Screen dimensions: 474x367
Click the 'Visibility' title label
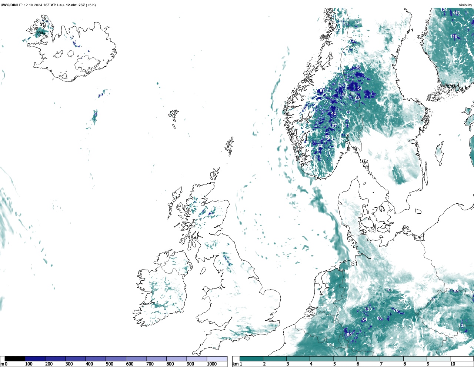[x=465, y=5]
